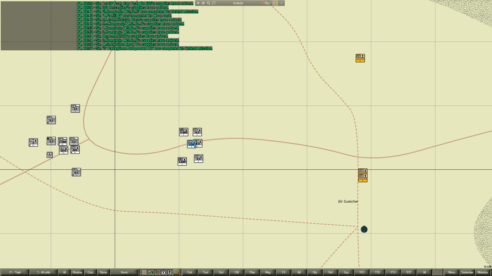Viewport: 492px width, 276px height.
Task: Start recording with REC button
Action: coord(266,3)
